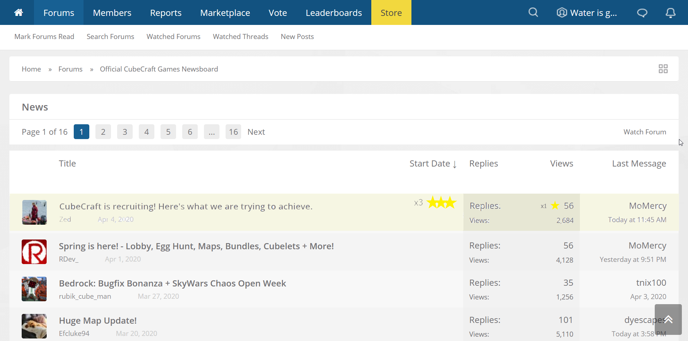The image size is (688, 341).
Task: Open the yellow Store tab
Action: 391,13
